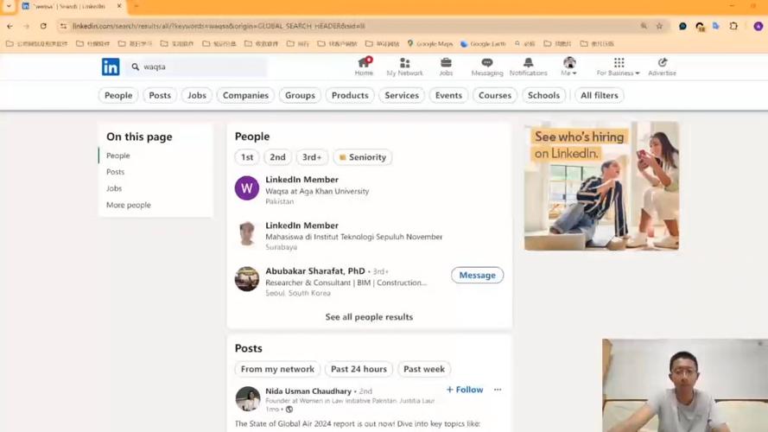Open the Seniority premium filter
This screenshot has width=768, height=432.
[x=363, y=157]
